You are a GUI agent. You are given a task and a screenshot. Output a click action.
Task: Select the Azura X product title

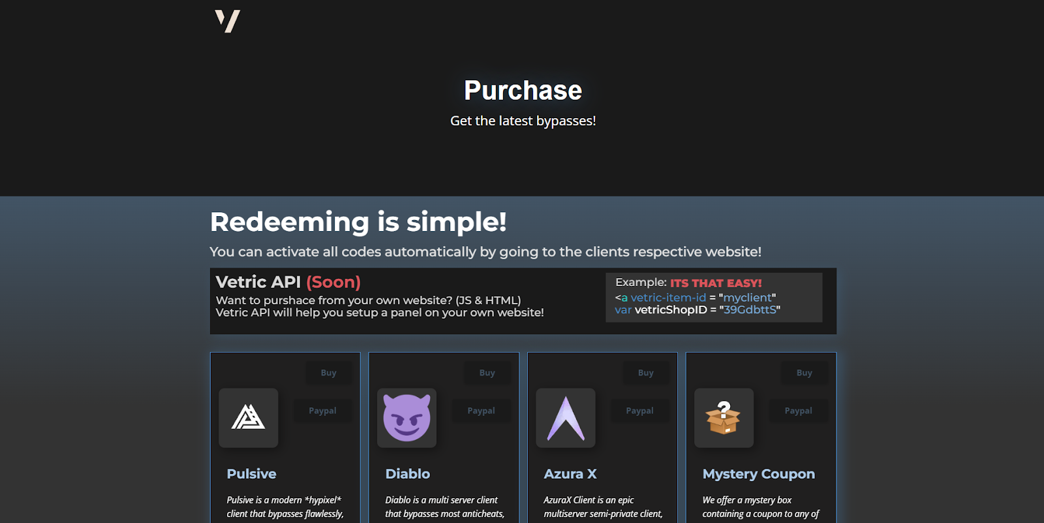coord(570,474)
